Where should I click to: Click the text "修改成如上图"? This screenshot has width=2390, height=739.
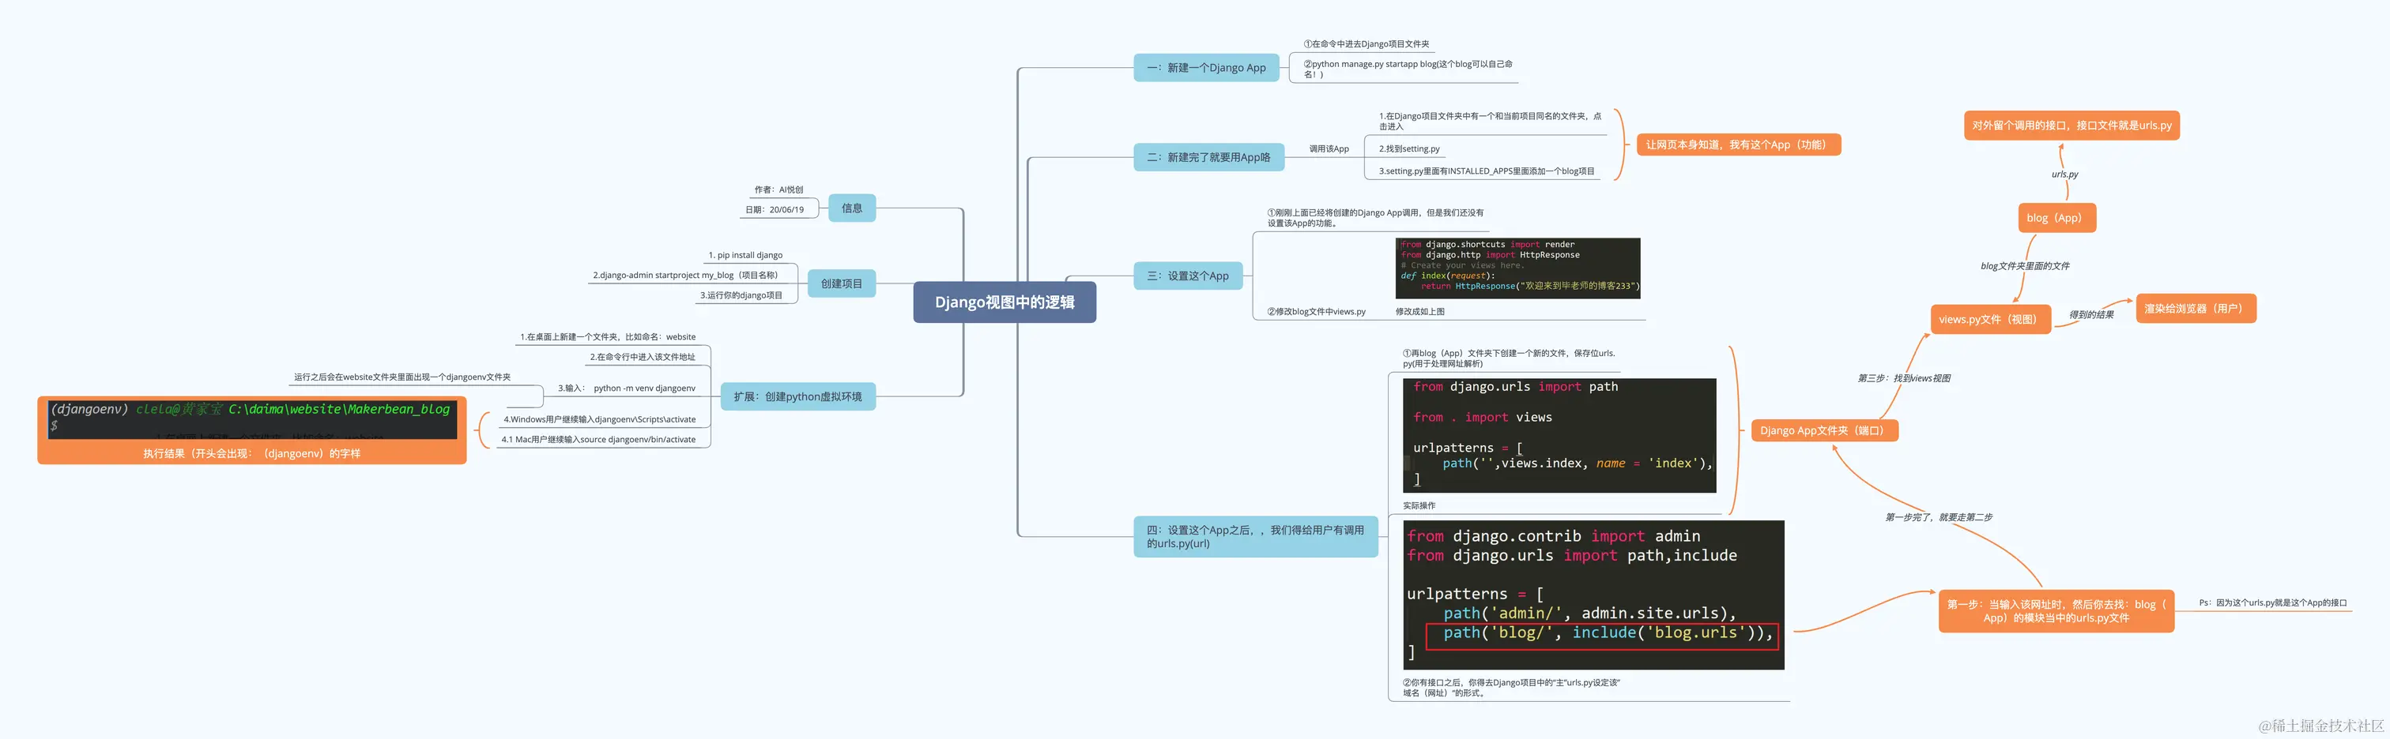[1420, 312]
